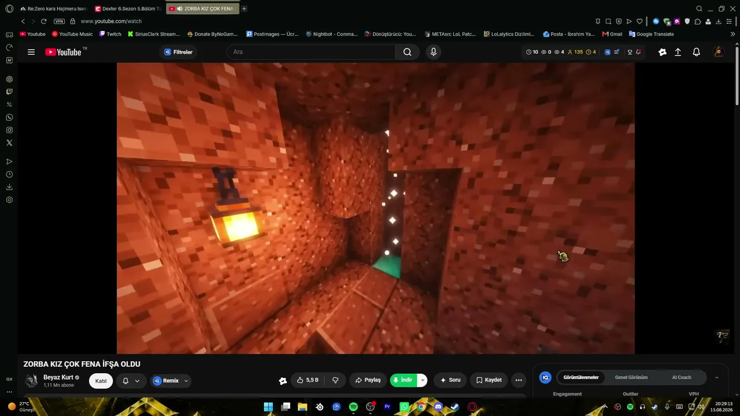Start voice search with the microphone

click(x=434, y=52)
